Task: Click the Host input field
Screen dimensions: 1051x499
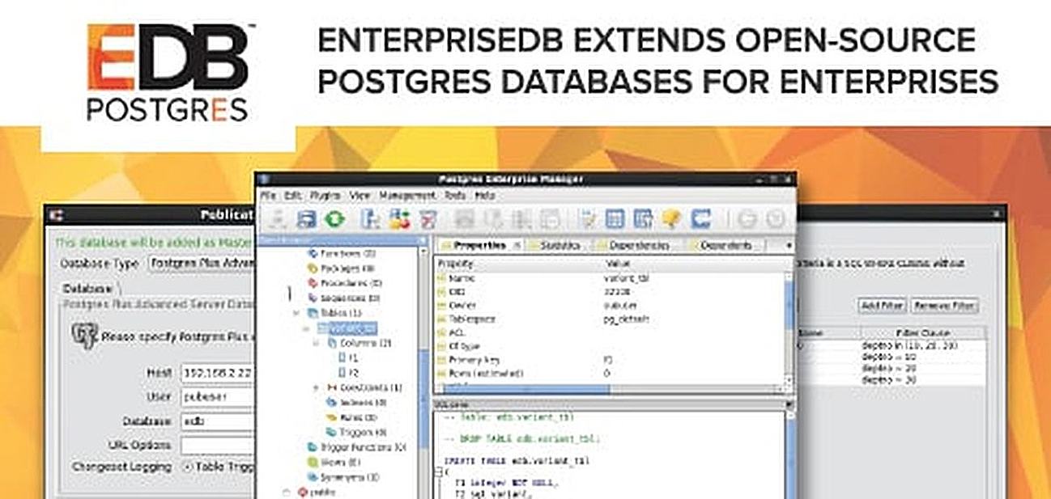Action: [218, 374]
